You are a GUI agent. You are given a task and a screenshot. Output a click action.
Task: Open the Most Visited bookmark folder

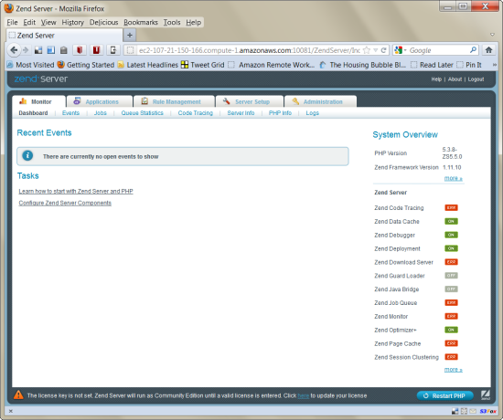31,65
